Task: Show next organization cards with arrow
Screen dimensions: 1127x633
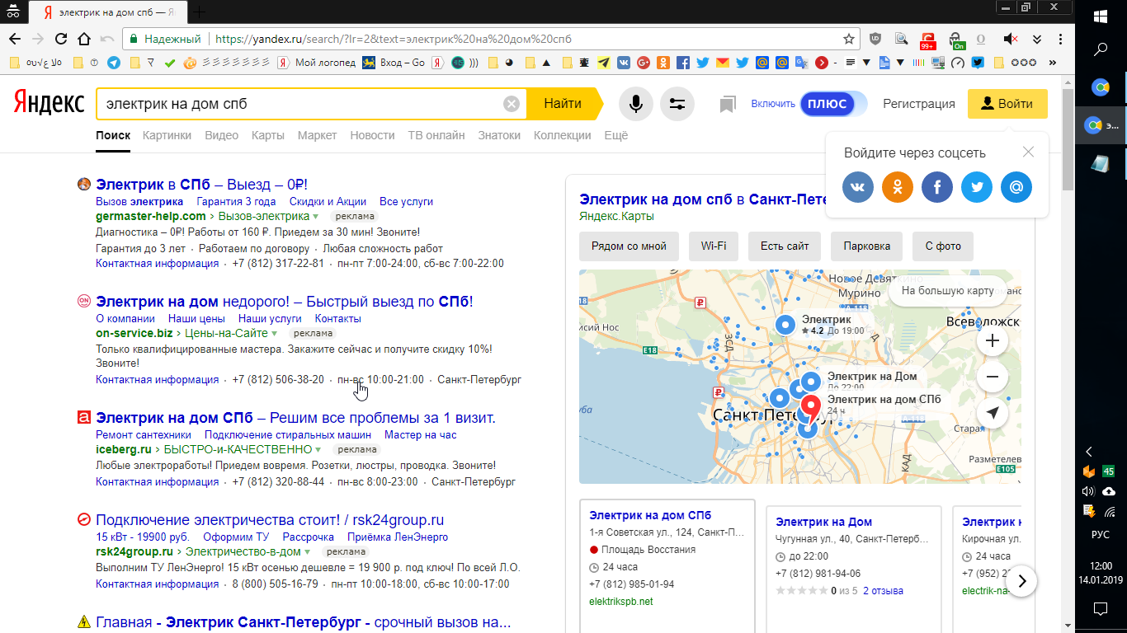Action: tap(1022, 581)
